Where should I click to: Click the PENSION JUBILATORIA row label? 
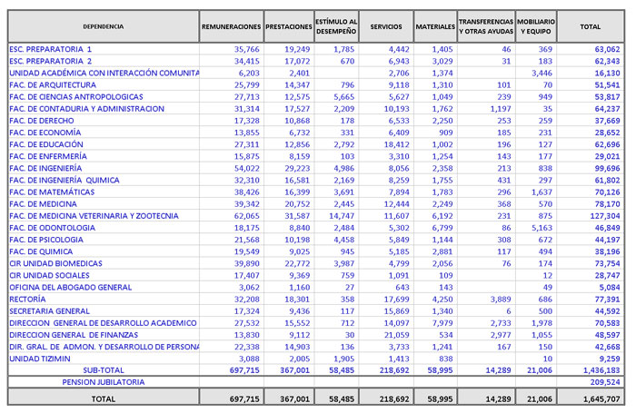tap(103, 382)
